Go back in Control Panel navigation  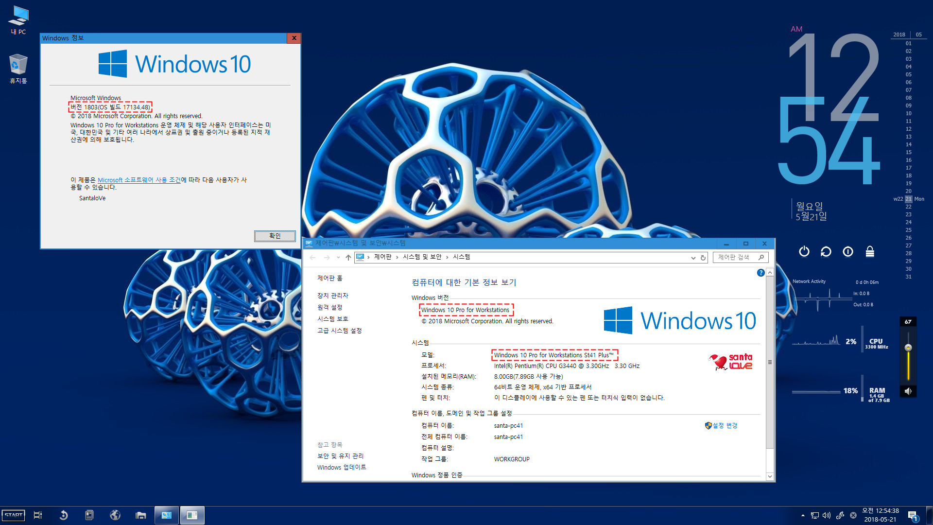click(313, 257)
